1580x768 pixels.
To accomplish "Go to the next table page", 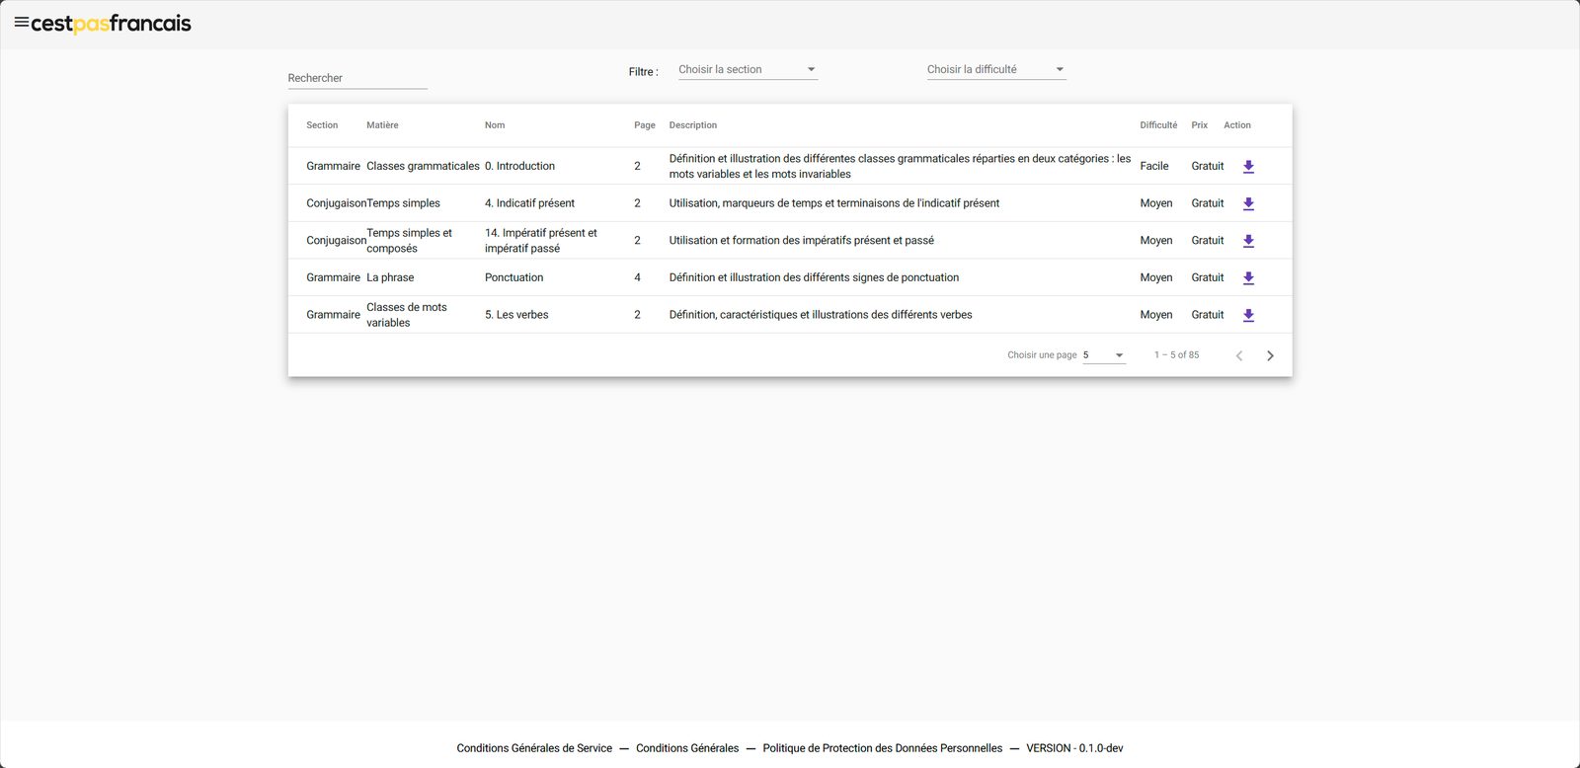I will (x=1270, y=355).
